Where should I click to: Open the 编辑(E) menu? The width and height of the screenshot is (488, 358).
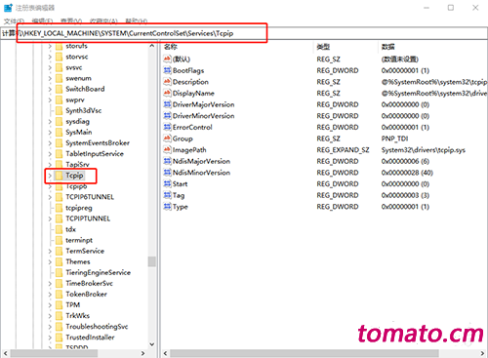pyautogui.click(x=42, y=21)
